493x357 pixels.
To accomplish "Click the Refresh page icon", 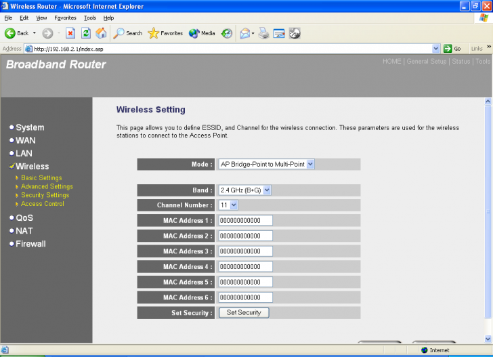I will tap(86, 33).
